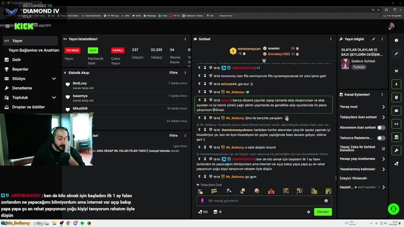Click Mr_Bellamy username on 'go gym' message
Screen dimensions: 404x227
click(235, 177)
